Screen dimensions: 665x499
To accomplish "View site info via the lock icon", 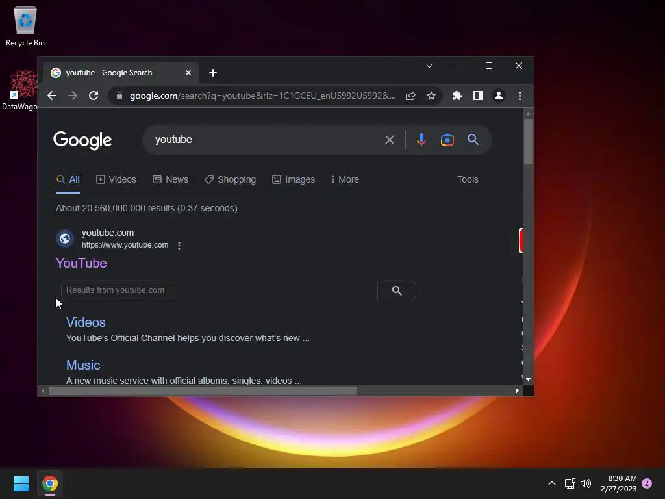I will click(x=119, y=96).
